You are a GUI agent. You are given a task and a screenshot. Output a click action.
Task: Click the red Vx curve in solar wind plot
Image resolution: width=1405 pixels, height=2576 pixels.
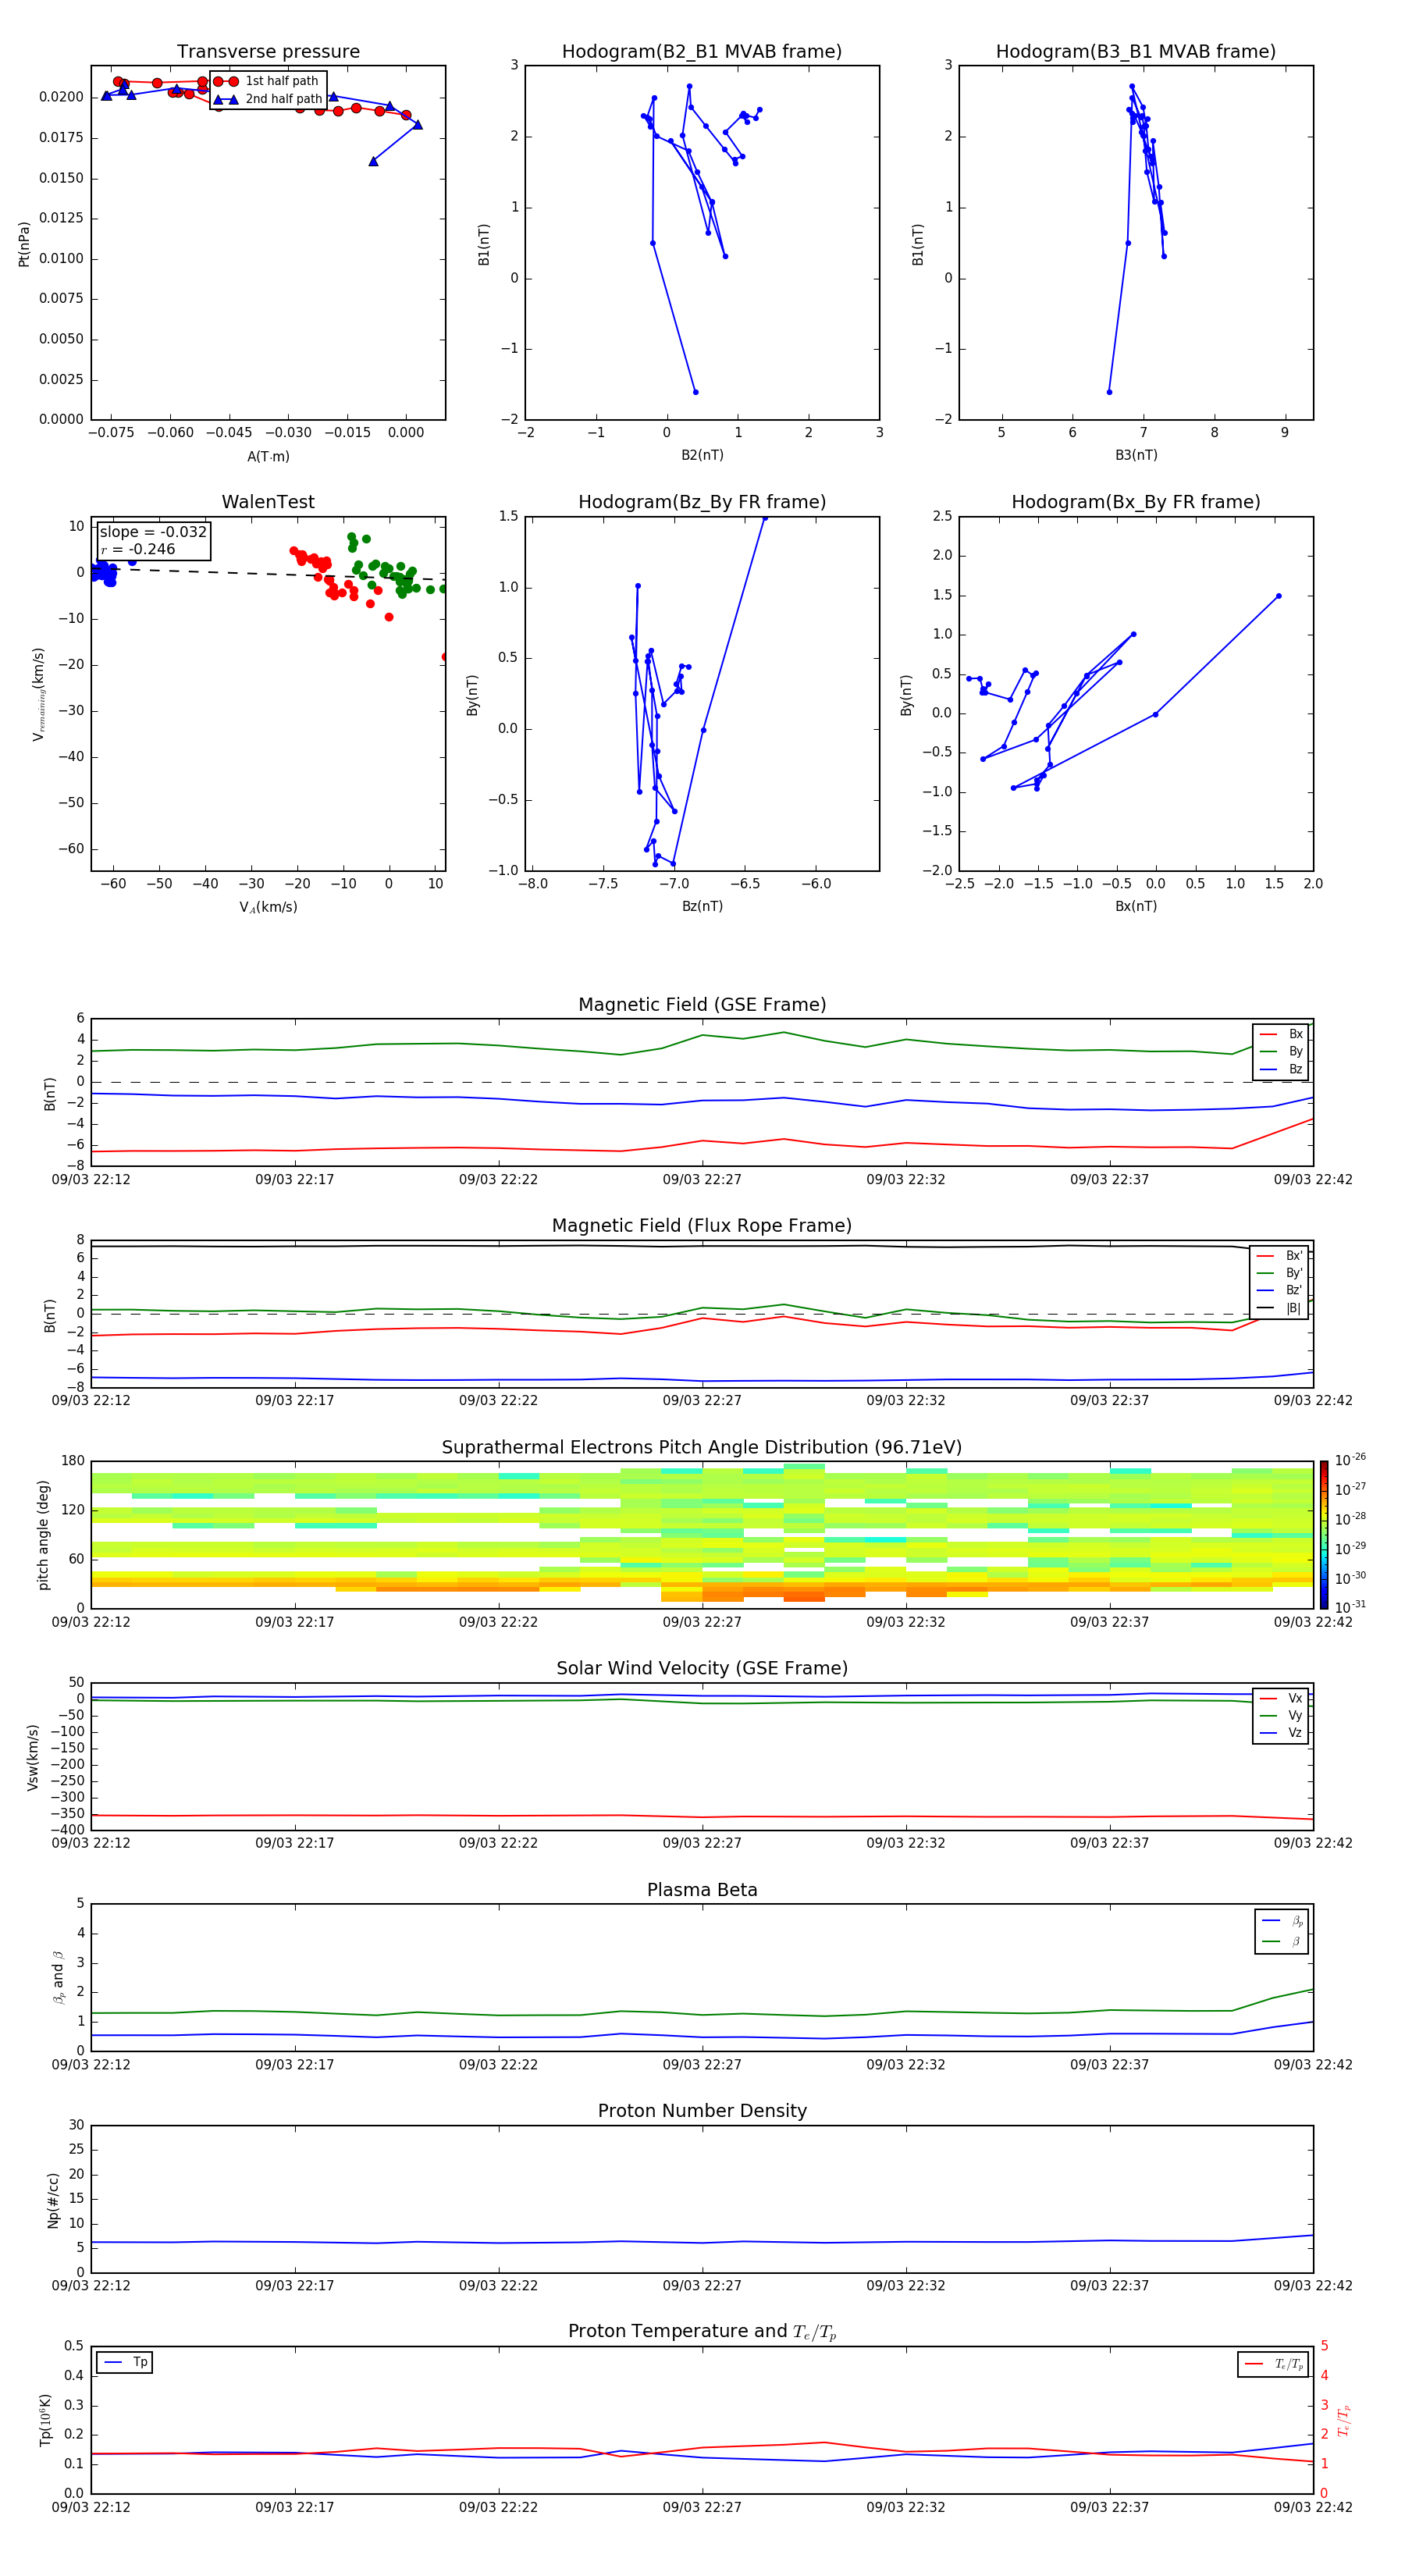click(702, 1816)
